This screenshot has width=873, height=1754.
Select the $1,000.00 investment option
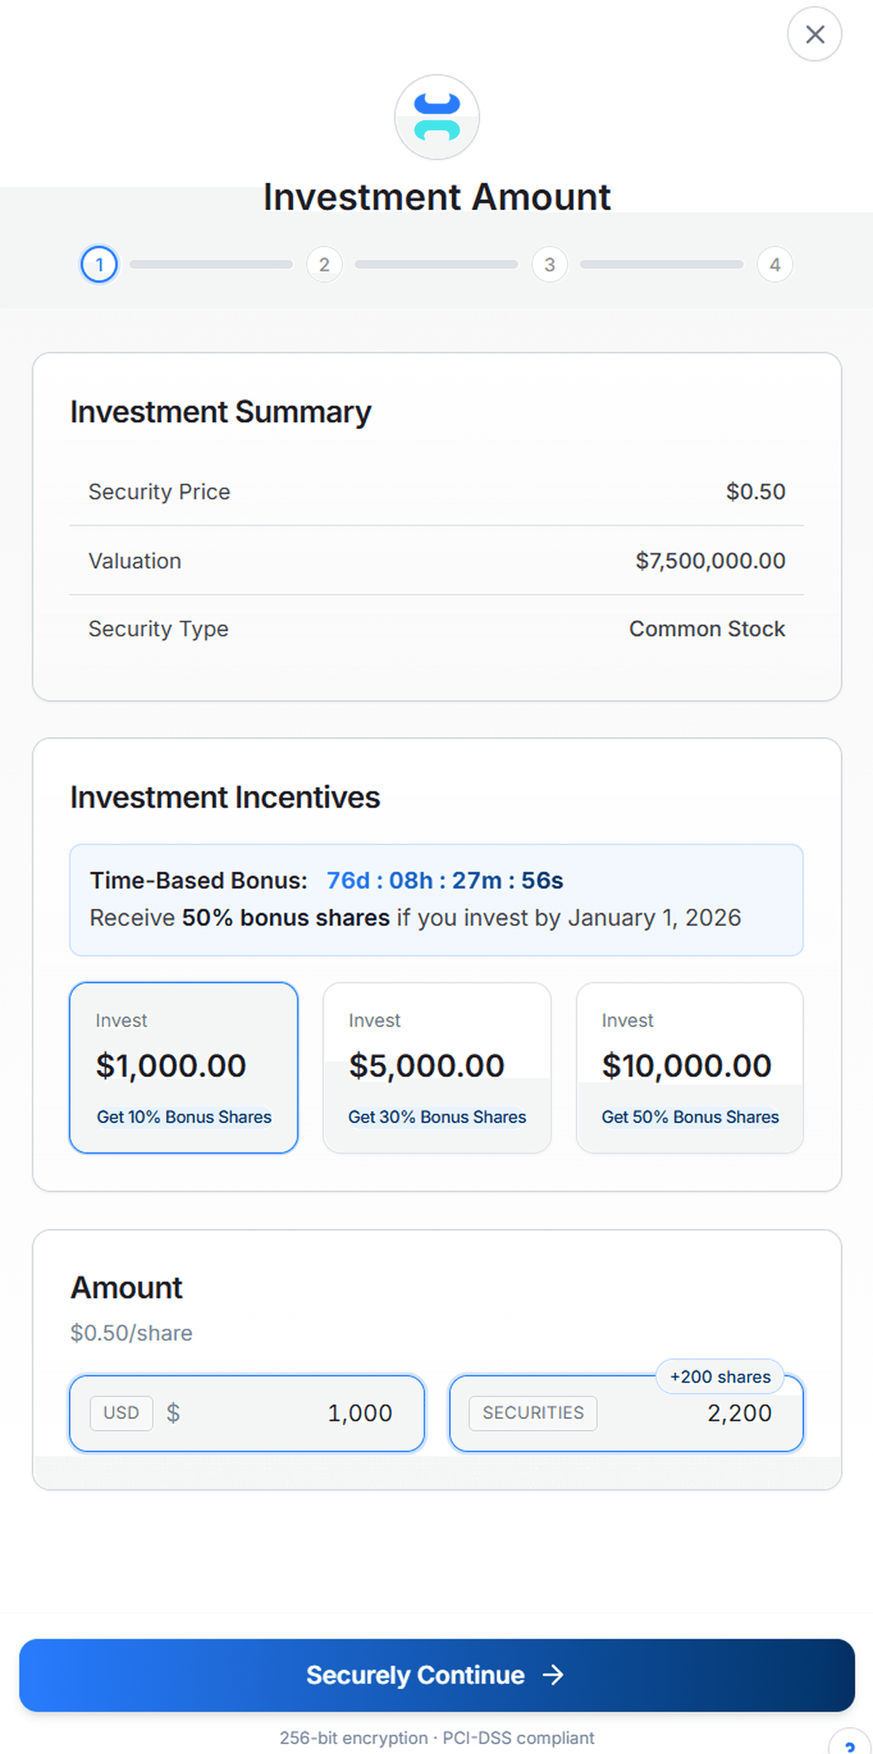coord(183,1066)
